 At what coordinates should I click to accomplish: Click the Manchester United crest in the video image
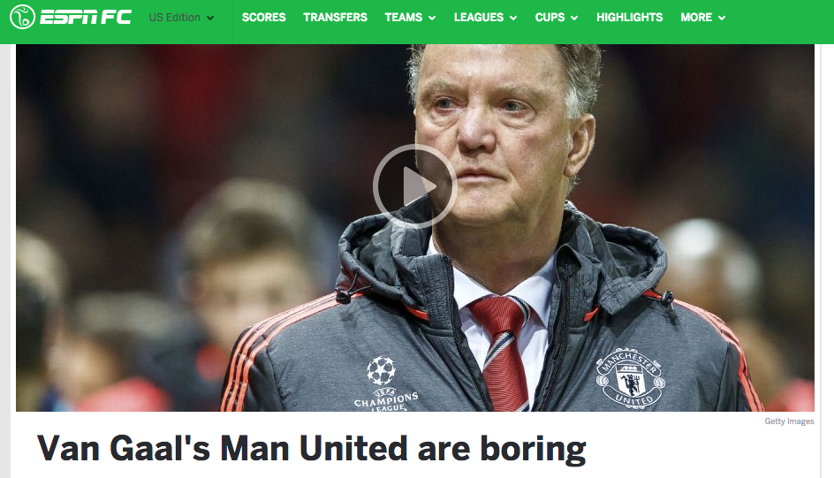[631, 378]
